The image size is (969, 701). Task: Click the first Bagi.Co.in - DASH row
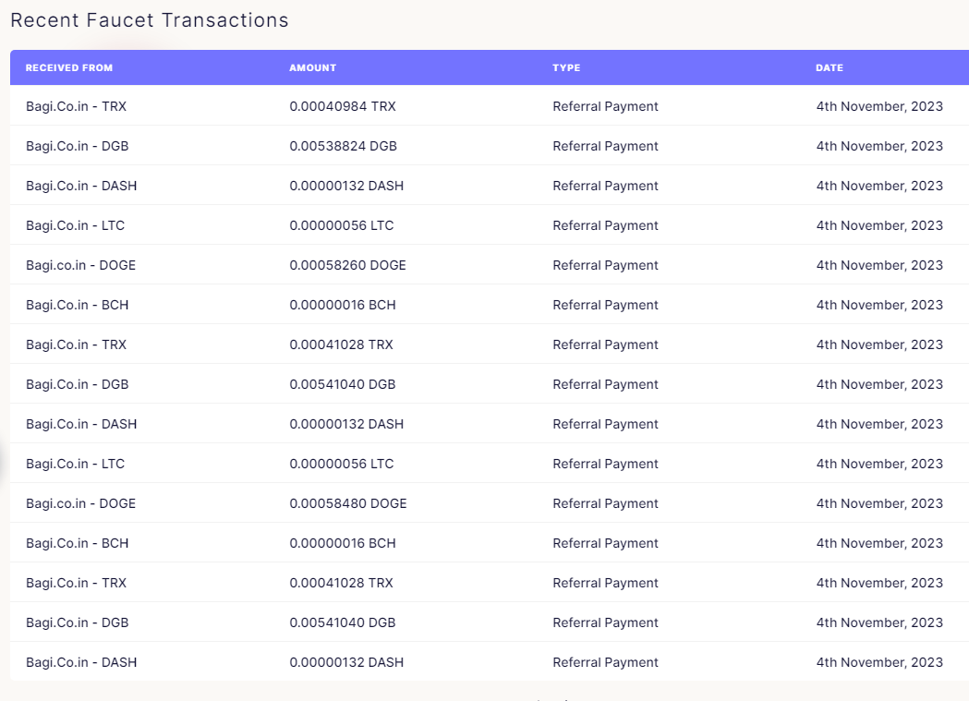click(x=490, y=186)
